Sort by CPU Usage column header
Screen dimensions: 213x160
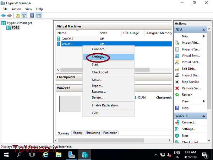click(133, 33)
